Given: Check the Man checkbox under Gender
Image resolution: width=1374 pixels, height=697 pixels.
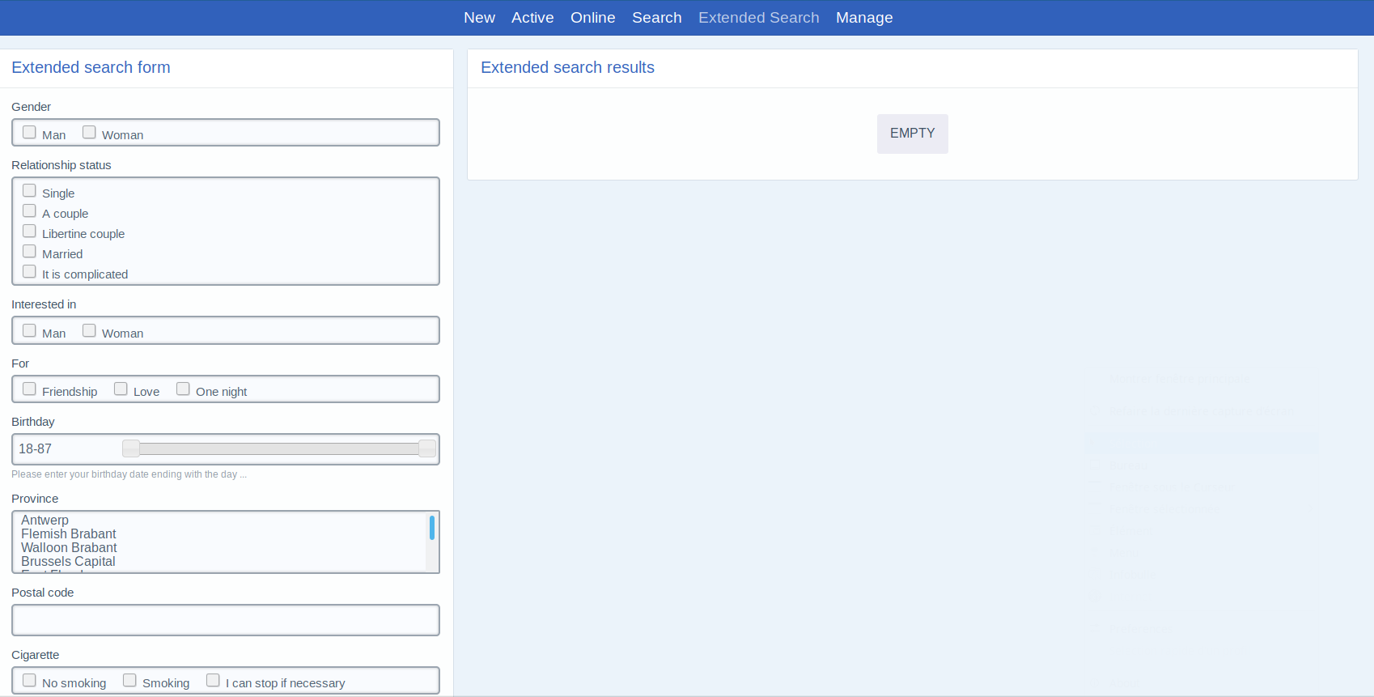Looking at the screenshot, I should 30,133.
